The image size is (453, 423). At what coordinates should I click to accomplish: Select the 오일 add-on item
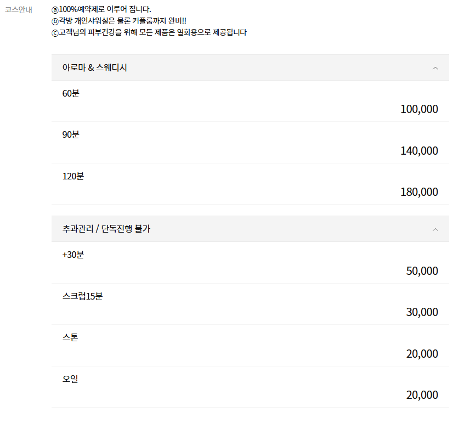coord(70,379)
